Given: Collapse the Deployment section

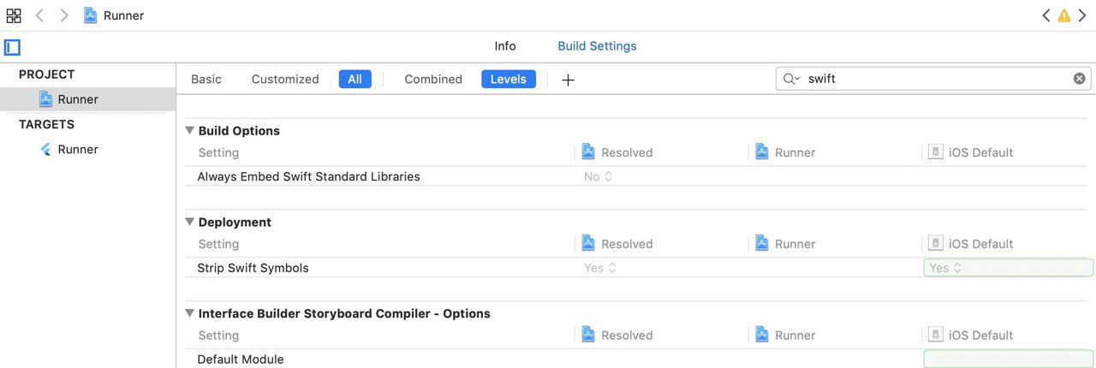Looking at the screenshot, I should tap(190, 222).
